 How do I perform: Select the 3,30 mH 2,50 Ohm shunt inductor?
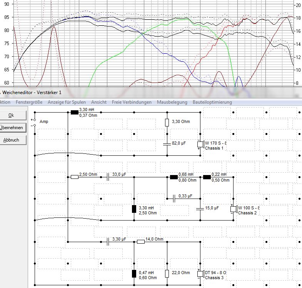[x=134, y=209]
